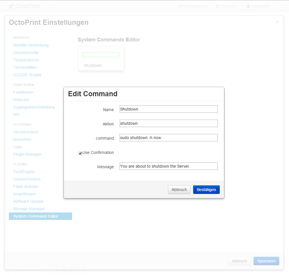The width and height of the screenshot is (289, 275).
Task: Open Druckerprofile settings
Action: click(x=26, y=53)
